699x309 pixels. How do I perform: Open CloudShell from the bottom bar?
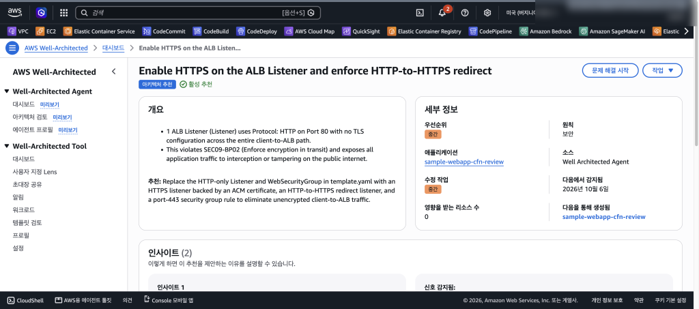(x=25, y=301)
